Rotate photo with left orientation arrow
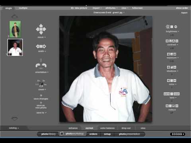191x143 pixels. (x=38, y=66)
